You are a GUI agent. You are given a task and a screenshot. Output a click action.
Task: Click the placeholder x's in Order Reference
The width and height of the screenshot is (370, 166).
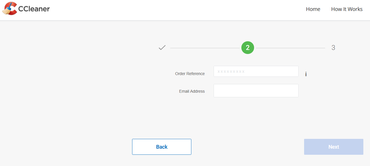tap(231, 72)
